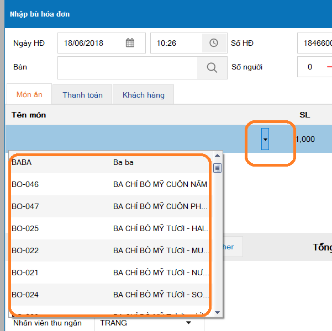Viewport: 332px width, 331px height.
Task: Select BO-046 BA CHỈ BÒ MỸ CUỘN NẤM
Action: [x=110, y=184]
